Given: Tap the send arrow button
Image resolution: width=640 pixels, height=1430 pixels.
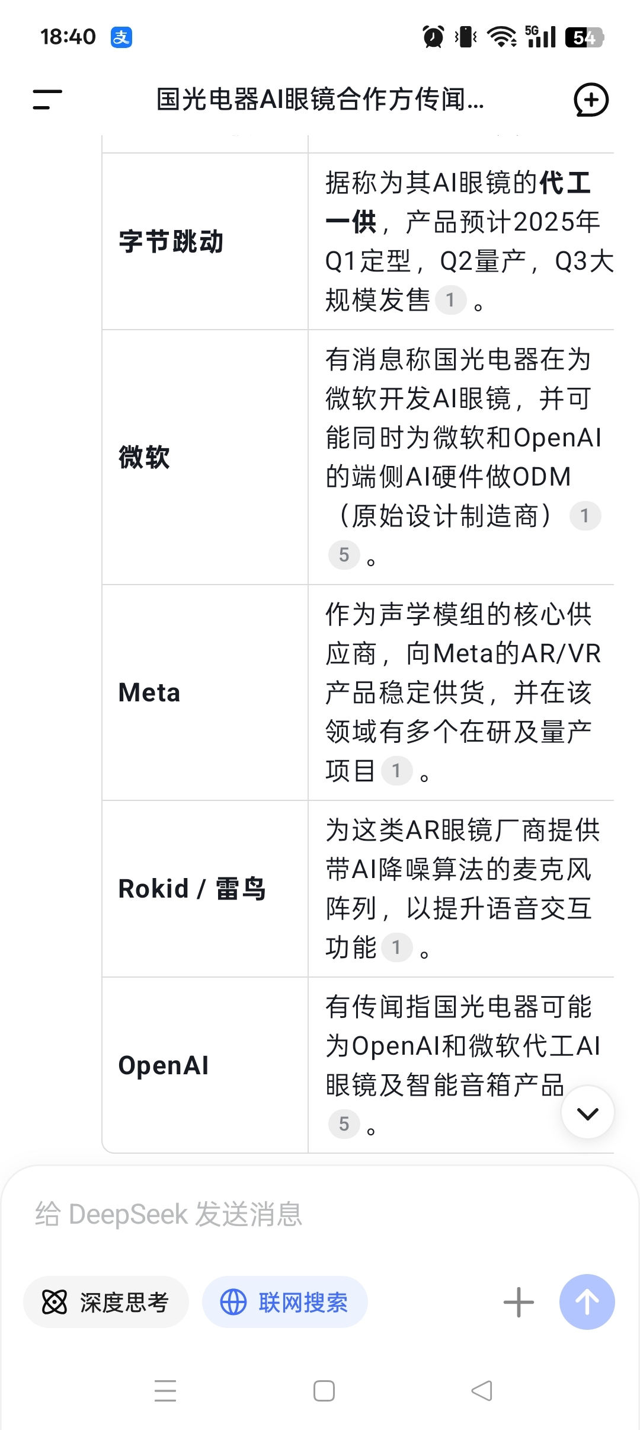Looking at the screenshot, I should (x=587, y=1302).
